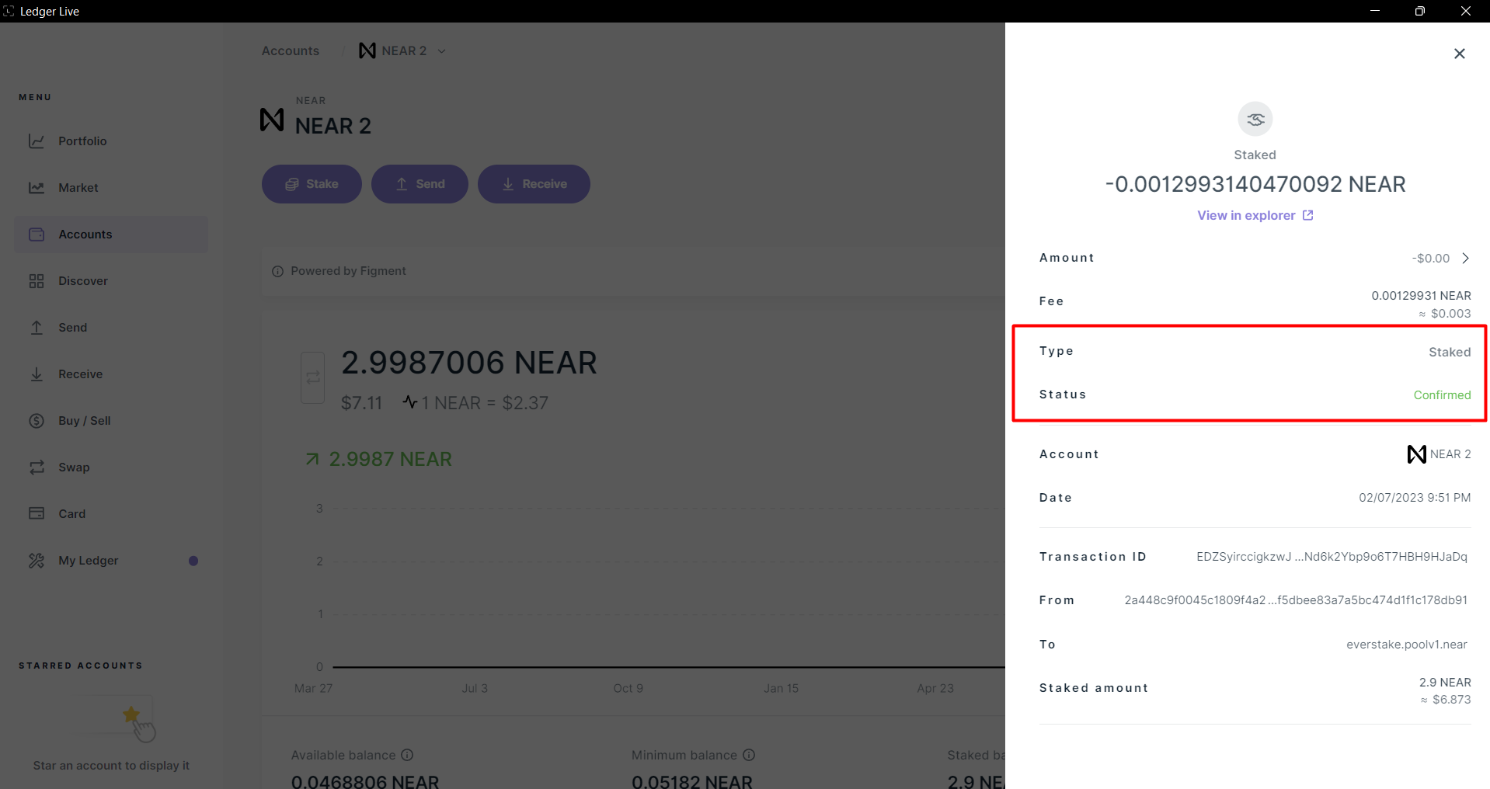Toggle the balance currency swap button

[x=312, y=377]
